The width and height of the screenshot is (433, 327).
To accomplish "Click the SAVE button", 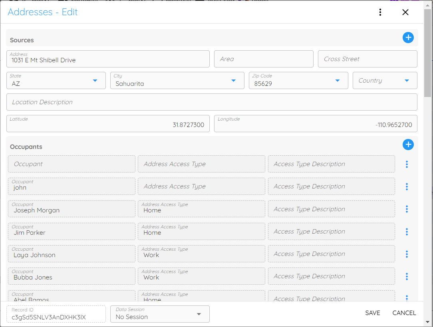I will (372, 313).
